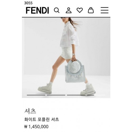
Task: Click the right platform sneaker in photo
Action: pos(88,89)
